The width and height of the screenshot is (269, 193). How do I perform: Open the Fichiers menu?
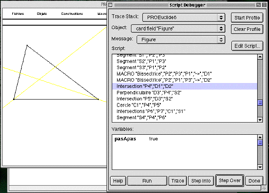pyautogui.click(x=18, y=14)
